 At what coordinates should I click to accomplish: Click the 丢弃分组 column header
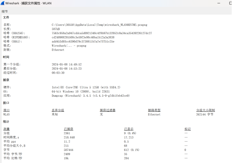pyautogui.click(x=58, y=110)
